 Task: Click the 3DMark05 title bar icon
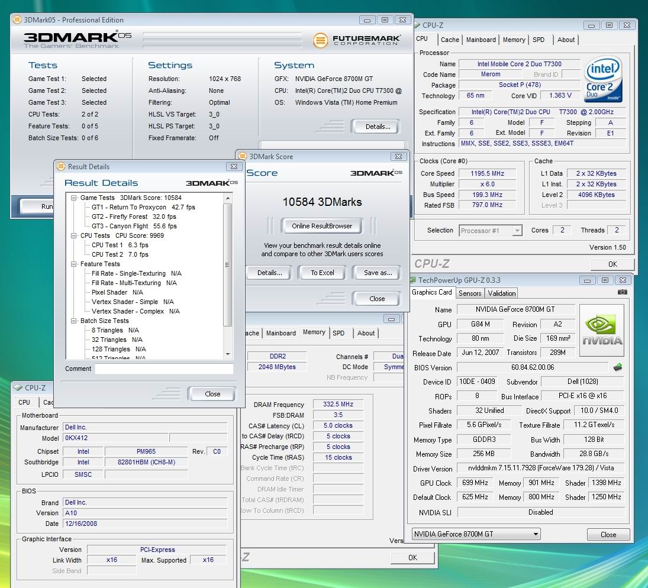[x=17, y=20]
